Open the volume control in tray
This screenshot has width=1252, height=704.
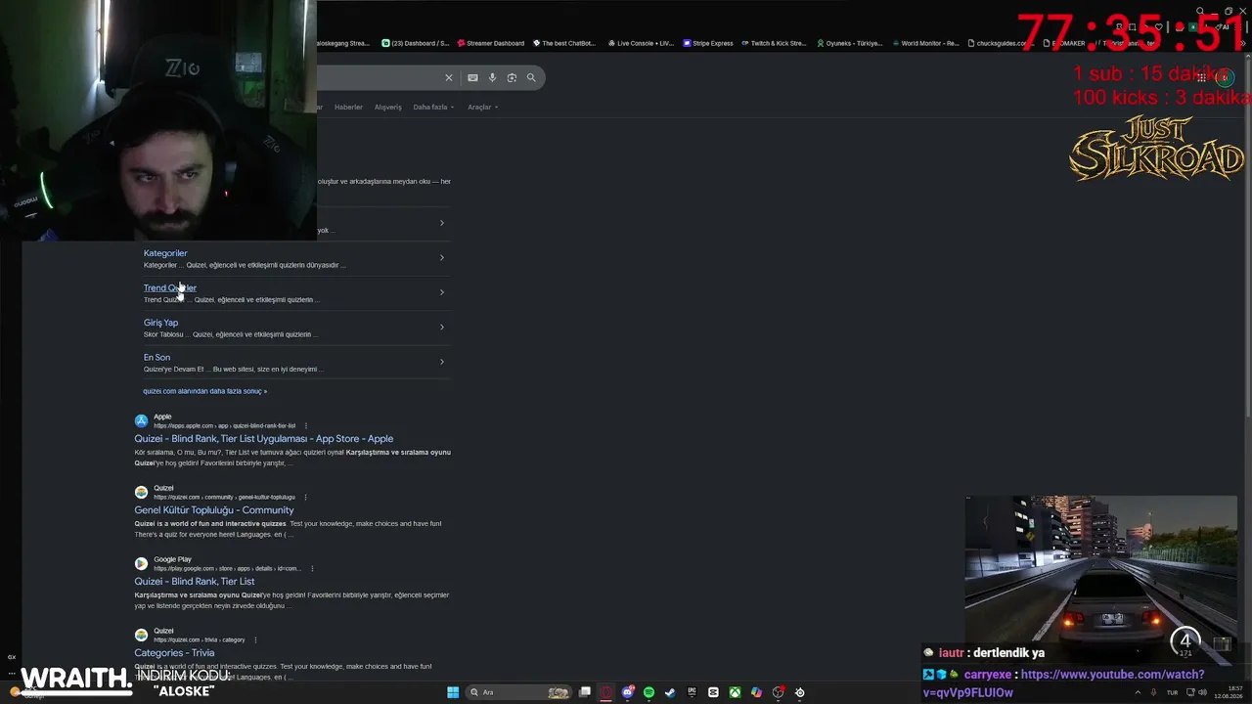pyautogui.click(x=1204, y=692)
